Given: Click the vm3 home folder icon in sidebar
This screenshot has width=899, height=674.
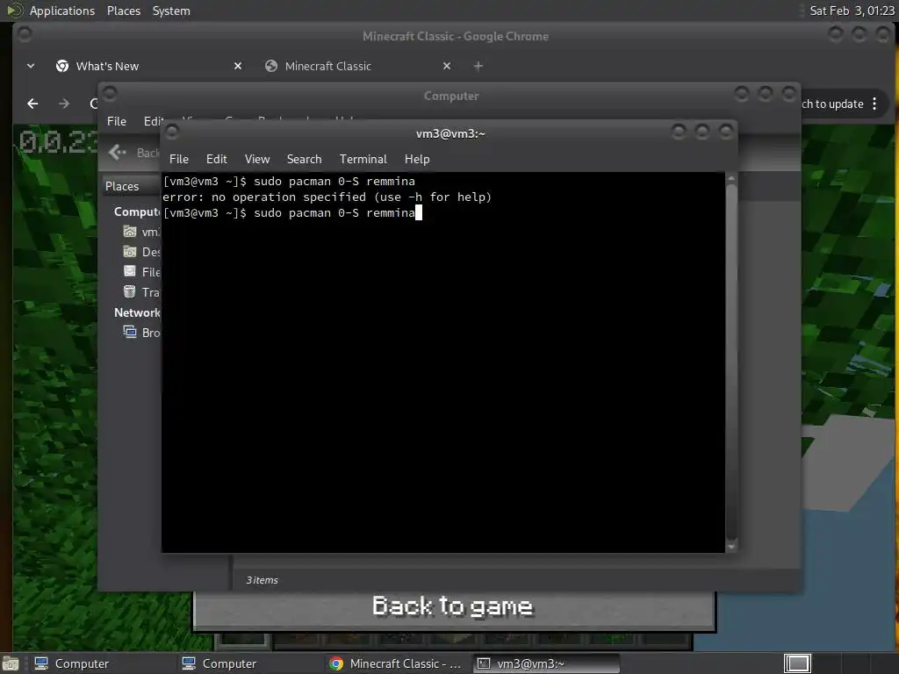Looking at the screenshot, I should tap(130, 232).
